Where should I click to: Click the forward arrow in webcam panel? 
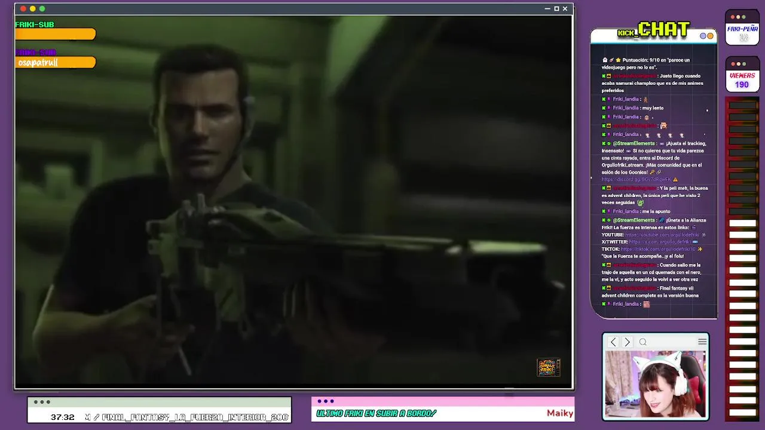[627, 342]
